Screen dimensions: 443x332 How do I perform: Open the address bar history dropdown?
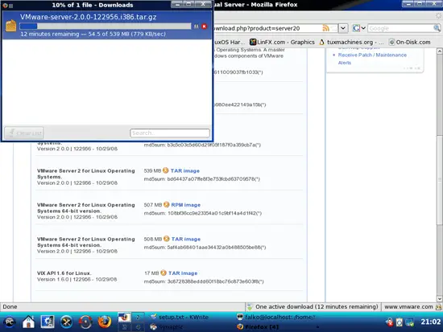point(342,28)
